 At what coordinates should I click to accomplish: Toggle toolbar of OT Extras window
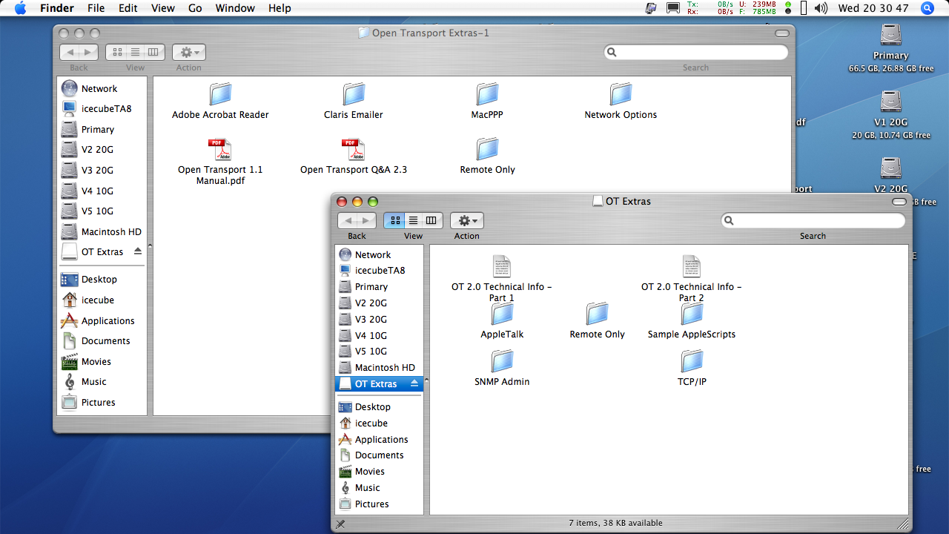(899, 202)
